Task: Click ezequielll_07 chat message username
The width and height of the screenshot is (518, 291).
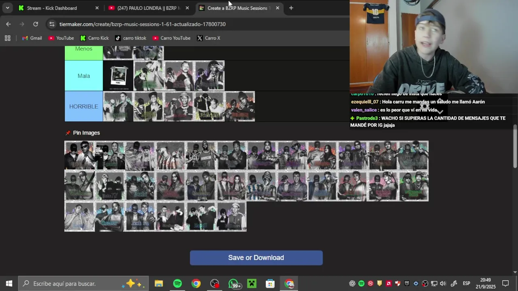Action: click(x=365, y=102)
